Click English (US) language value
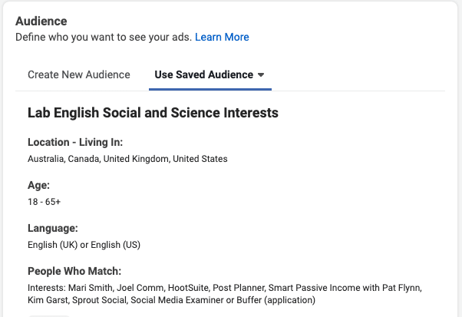462x317 pixels. (x=115, y=245)
